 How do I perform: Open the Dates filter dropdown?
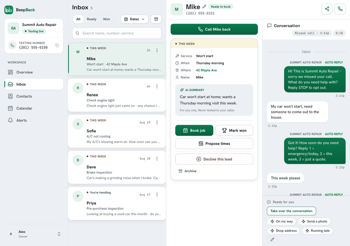(134, 19)
